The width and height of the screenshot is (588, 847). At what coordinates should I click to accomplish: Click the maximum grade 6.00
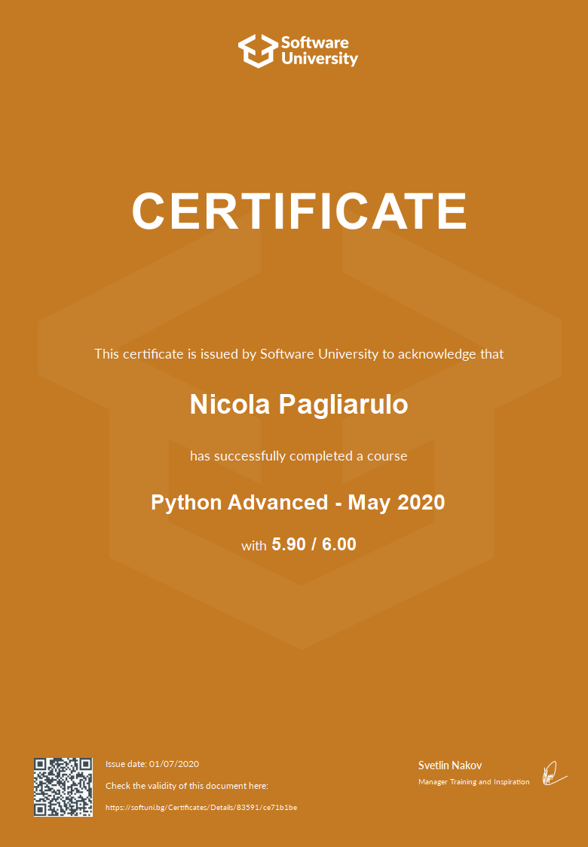(339, 544)
